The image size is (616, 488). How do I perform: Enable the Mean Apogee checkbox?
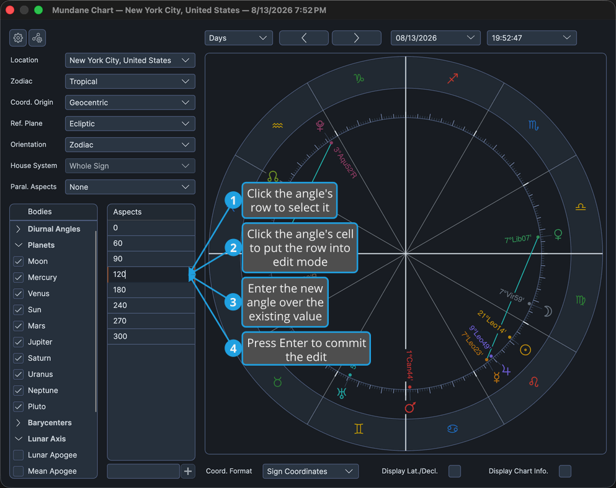19,471
